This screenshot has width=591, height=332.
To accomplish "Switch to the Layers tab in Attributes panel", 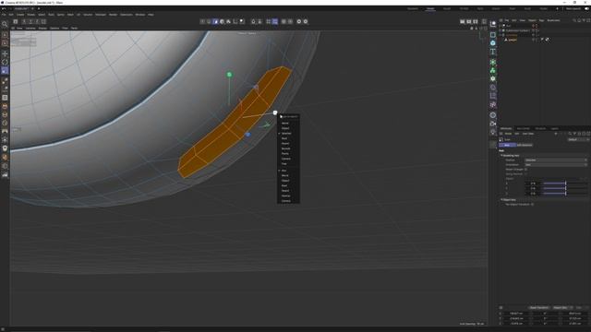I will [x=555, y=128].
